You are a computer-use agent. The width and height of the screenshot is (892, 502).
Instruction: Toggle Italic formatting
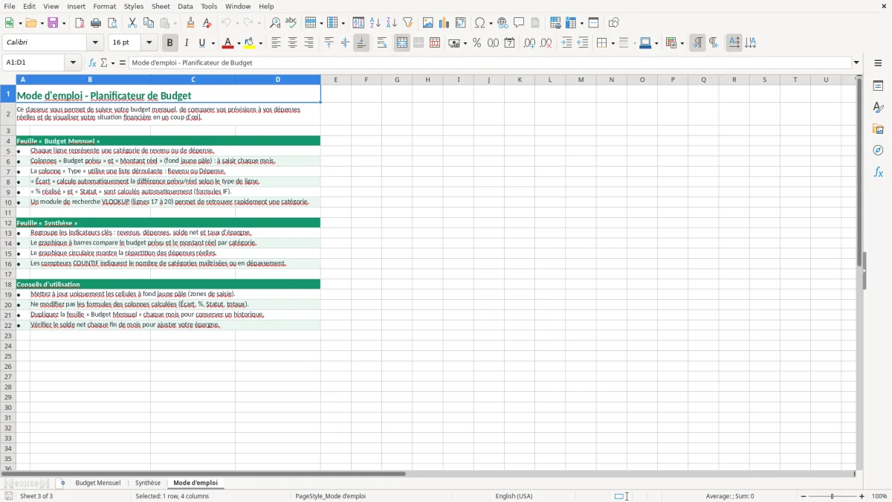[187, 43]
